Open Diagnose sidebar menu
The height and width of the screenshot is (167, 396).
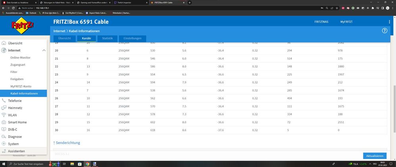pos(23,137)
